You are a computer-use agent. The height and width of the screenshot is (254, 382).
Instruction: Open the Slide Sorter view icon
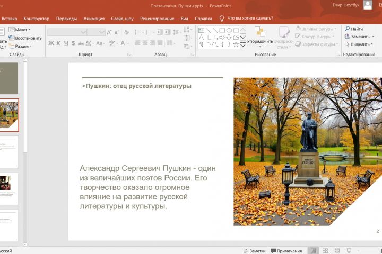[x=325, y=251]
